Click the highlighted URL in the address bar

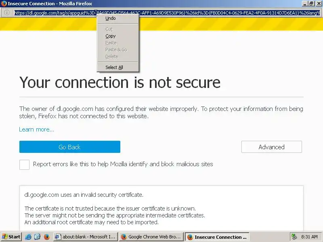(x=167, y=13)
